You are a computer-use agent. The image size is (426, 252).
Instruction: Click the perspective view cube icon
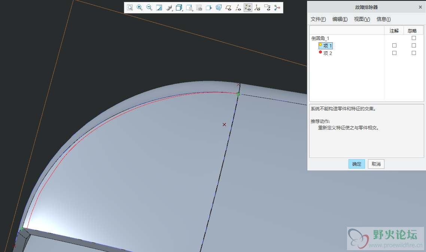pyautogui.click(x=219, y=7)
